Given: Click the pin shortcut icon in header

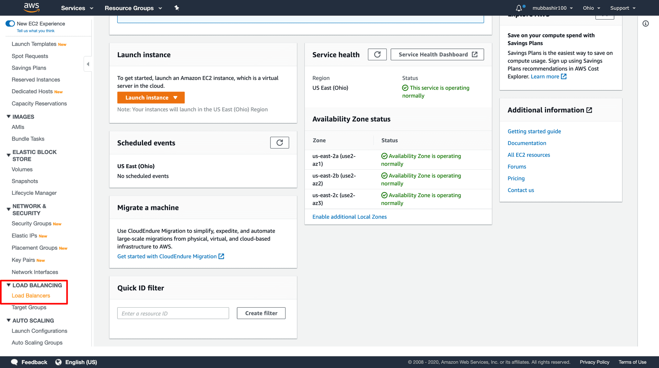Looking at the screenshot, I should (177, 8).
